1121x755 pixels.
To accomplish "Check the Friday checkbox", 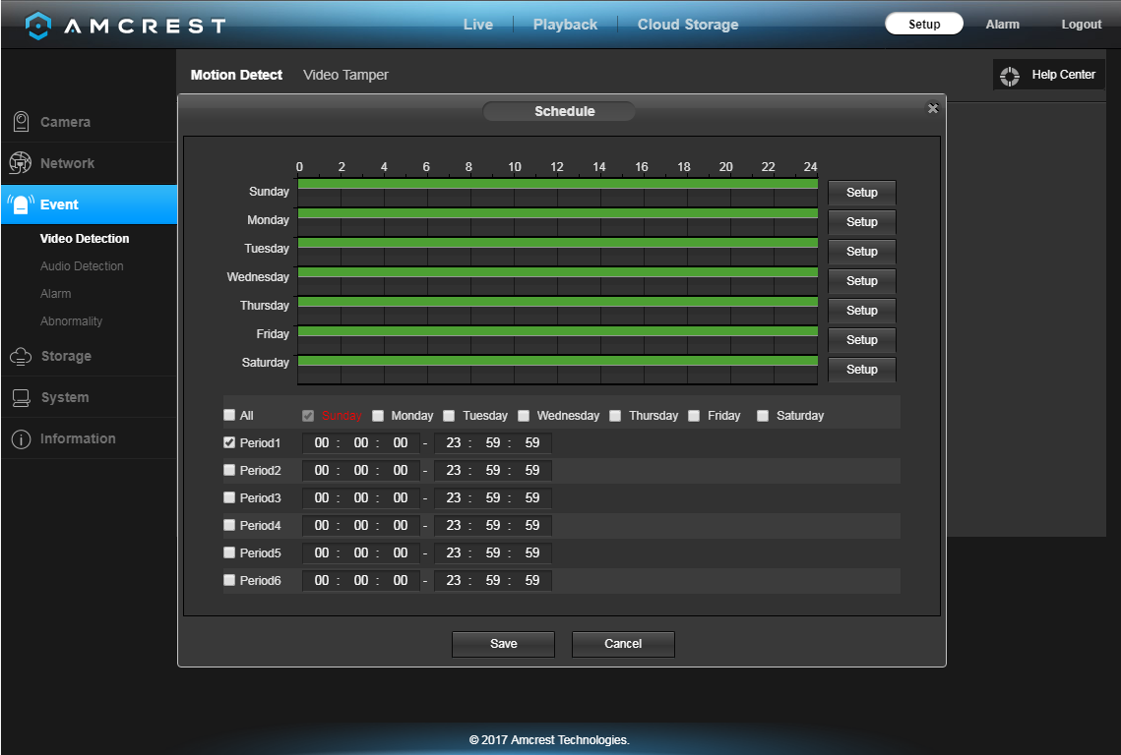I will (694, 416).
